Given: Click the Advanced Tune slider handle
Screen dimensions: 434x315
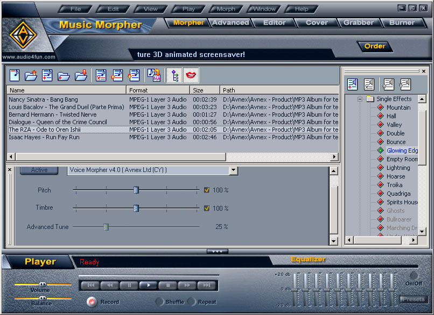Looking at the screenshot, I should (x=106, y=227).
